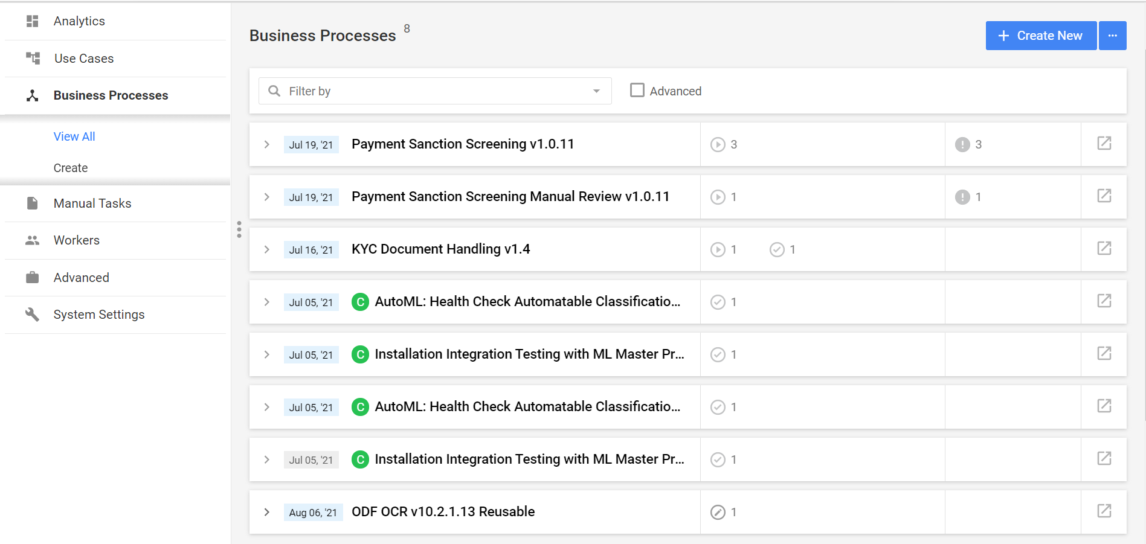Open ODF OCR v10.2.1.13 Reusable title
Viewport: 1146px width, 544px height.
click(443, 512)
